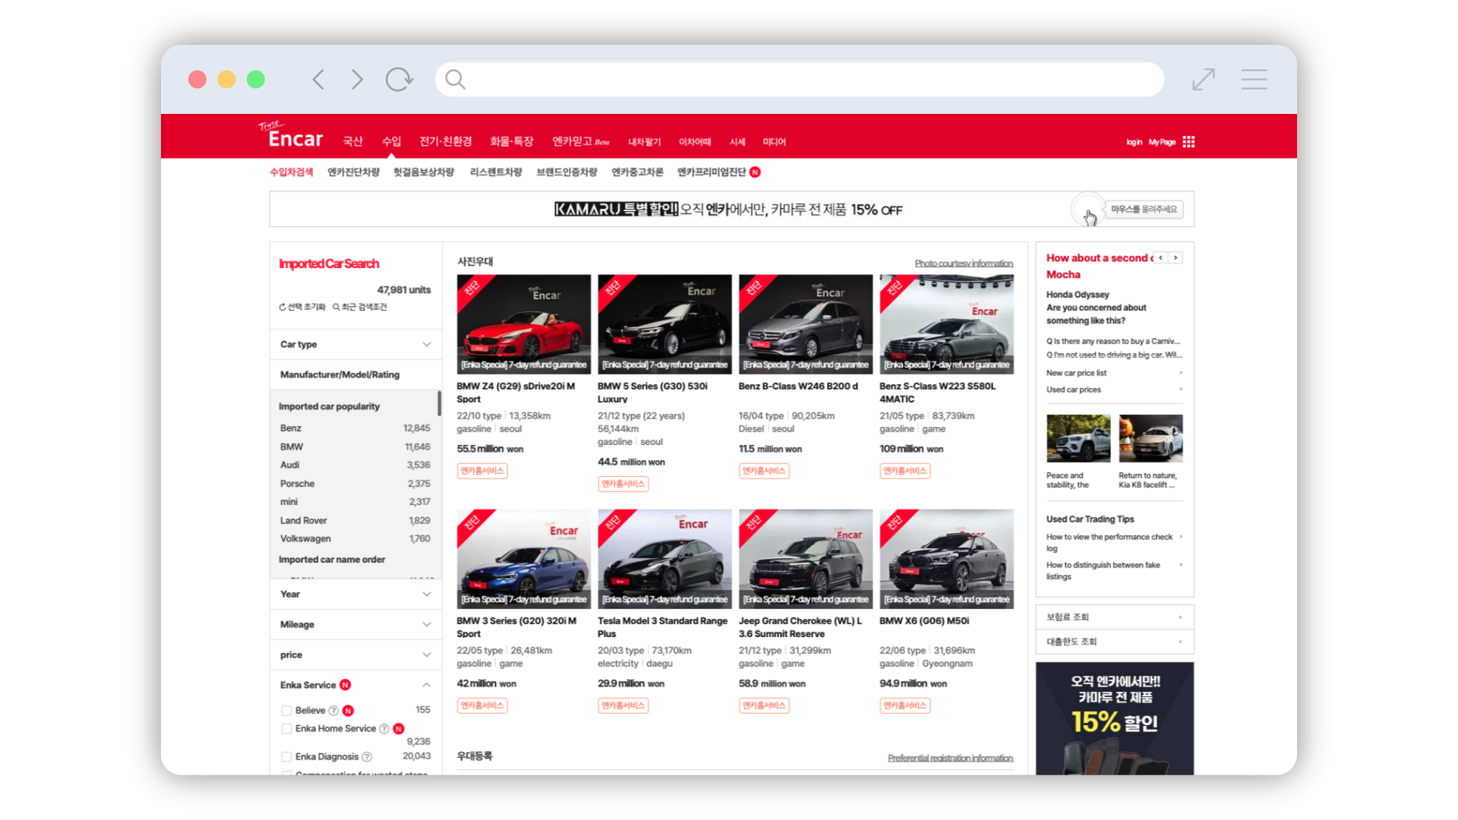The image size is (1458, 820).
Task: Open the Peace and stability article thumbnail
Action: (x=1078, y=438)
